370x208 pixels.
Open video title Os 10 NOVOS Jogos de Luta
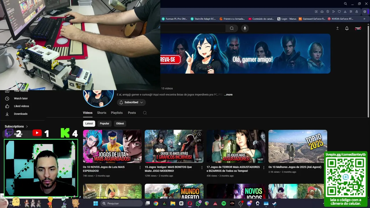tap(104, 169)
